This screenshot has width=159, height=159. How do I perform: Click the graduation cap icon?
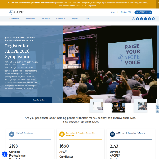[62, 134]
